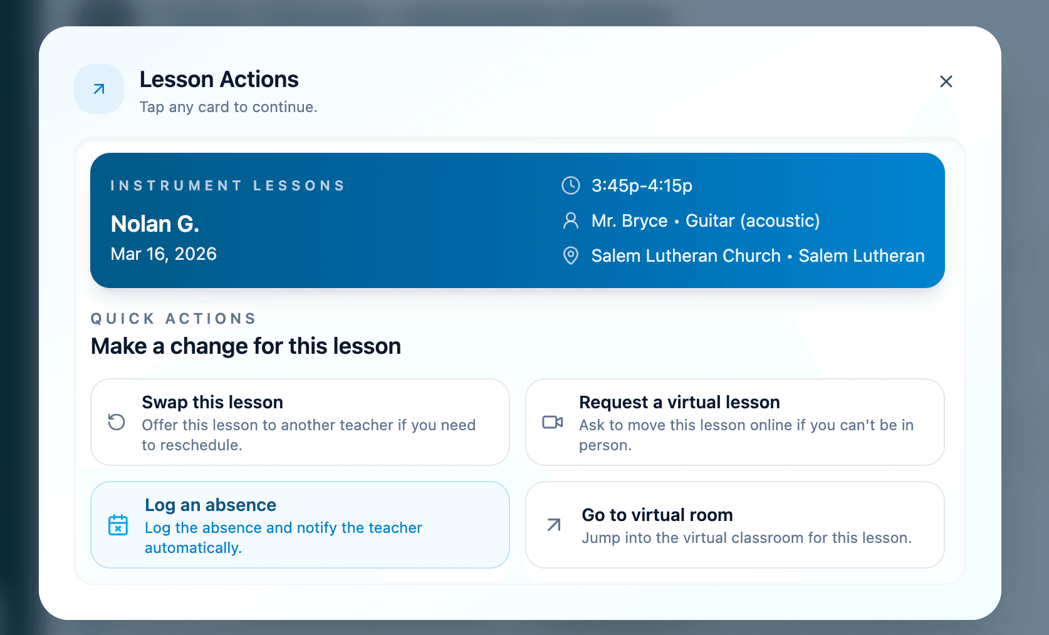This screenshot has height=635, width=1049.
Task: Click the arrow icon on Go to virtual room
Action: click(553, 525)
